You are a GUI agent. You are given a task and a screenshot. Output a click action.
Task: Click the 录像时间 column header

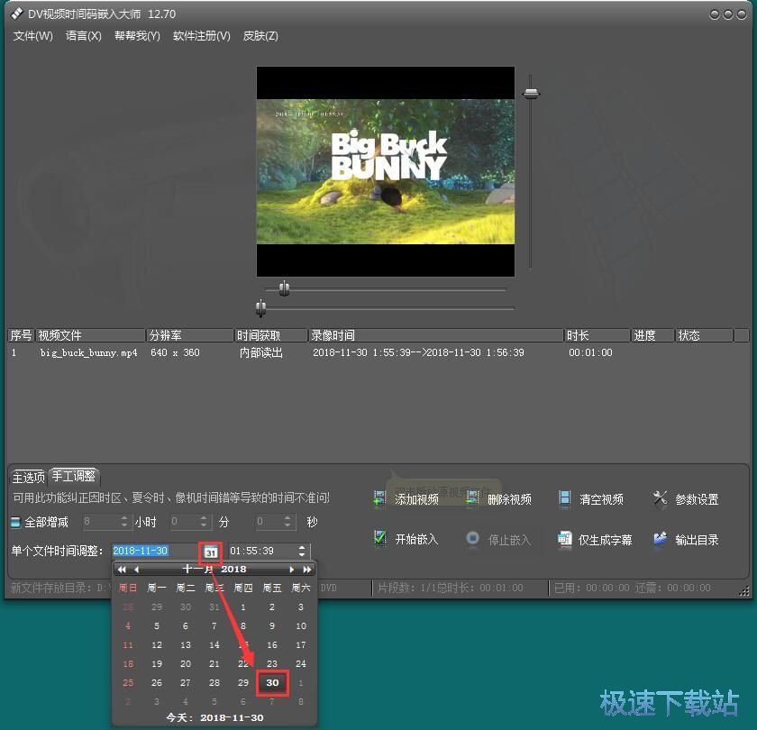coord(436,335)
